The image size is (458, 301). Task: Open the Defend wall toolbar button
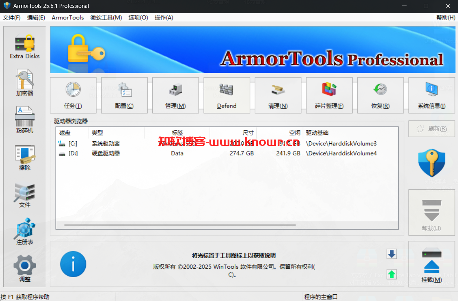point(227,95)
